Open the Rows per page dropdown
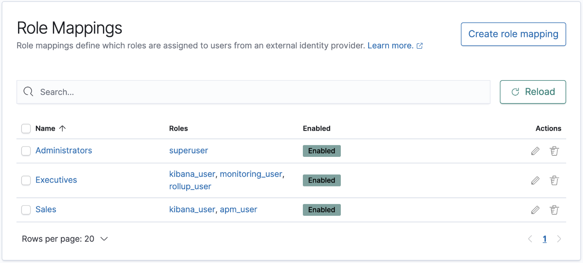Screen dimensions: 583x263 (65, 239)
